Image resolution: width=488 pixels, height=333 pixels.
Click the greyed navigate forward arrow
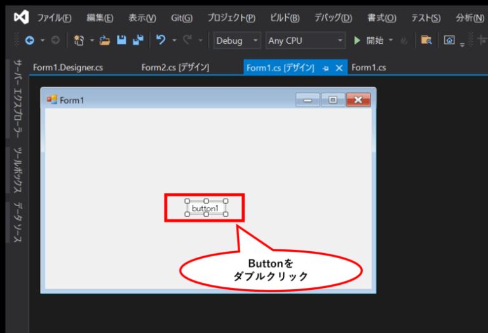click(55, 41)
